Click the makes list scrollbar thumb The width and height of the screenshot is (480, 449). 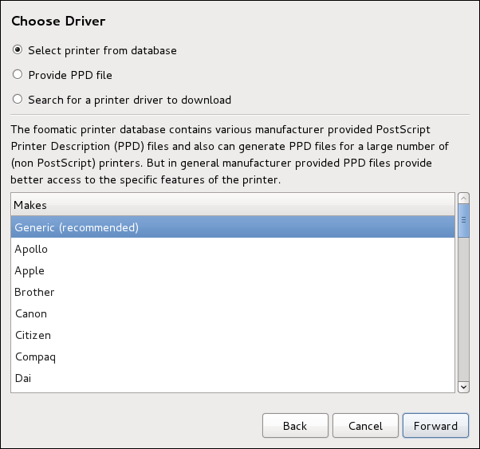point(463,220)
